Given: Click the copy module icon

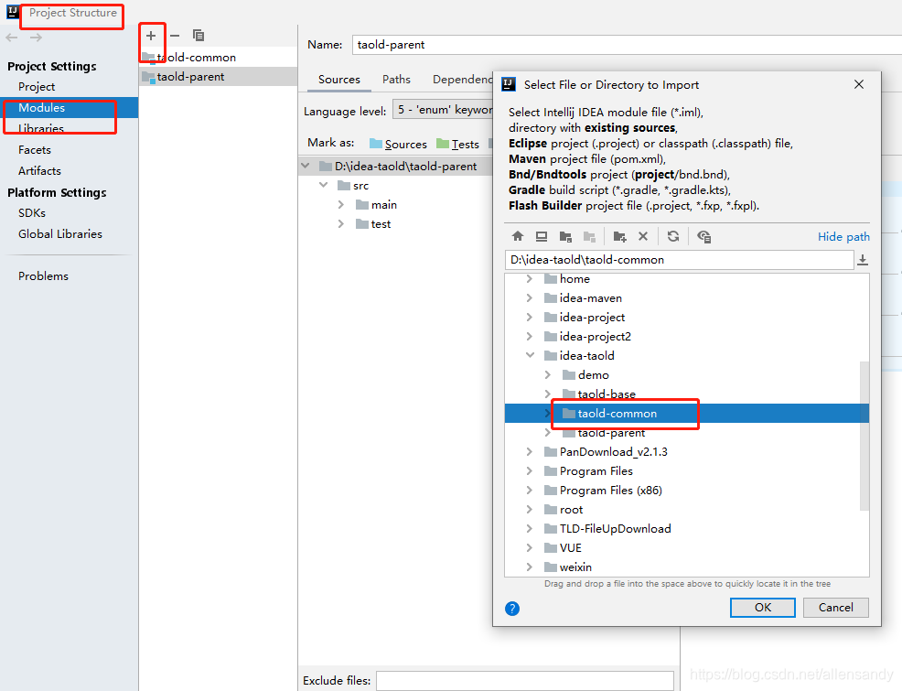Looking at the screenshot, I should coord(199,36).
